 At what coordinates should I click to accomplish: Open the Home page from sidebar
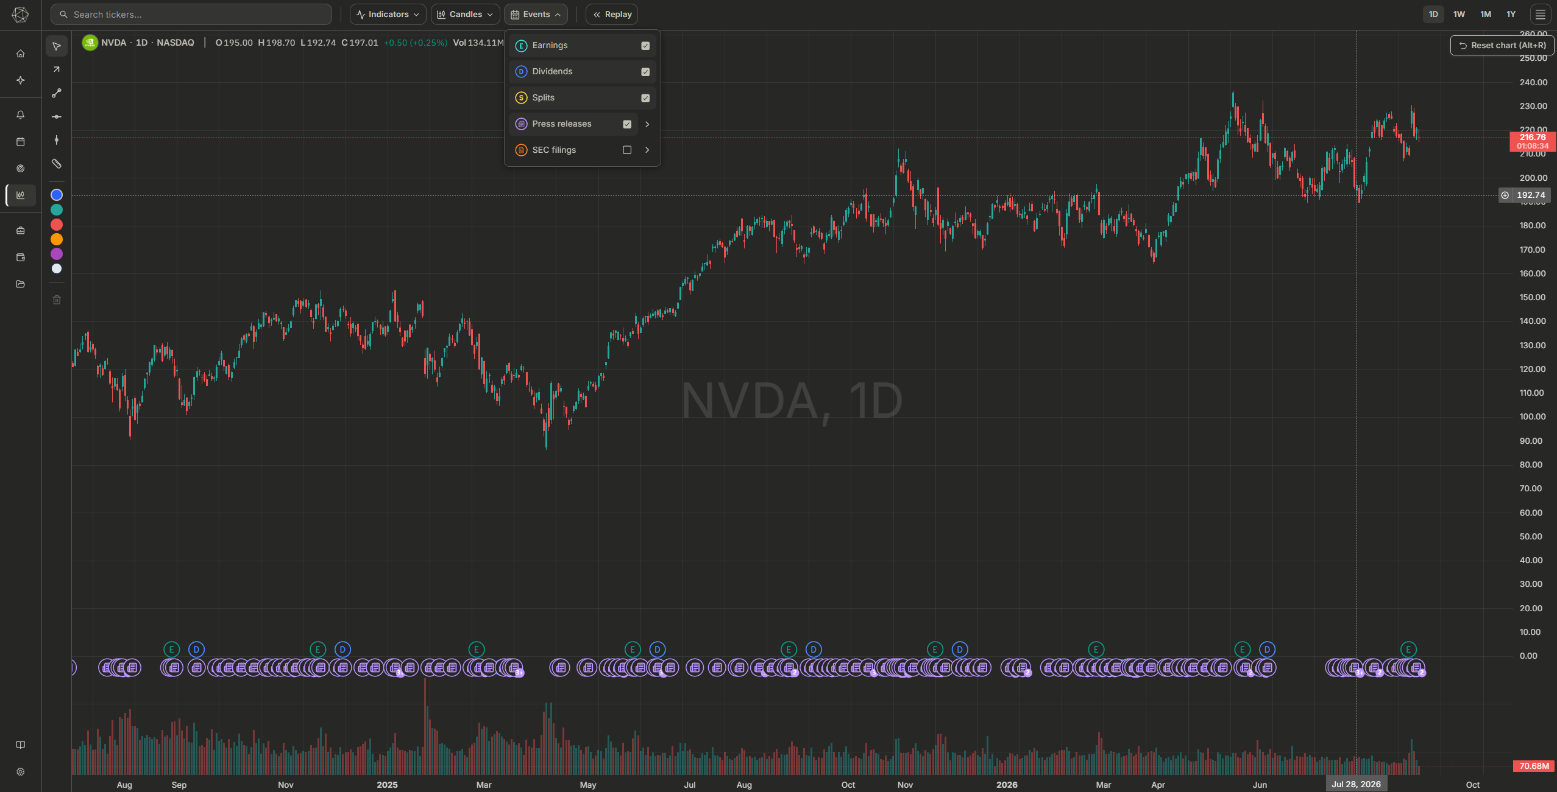click(20, 54)
